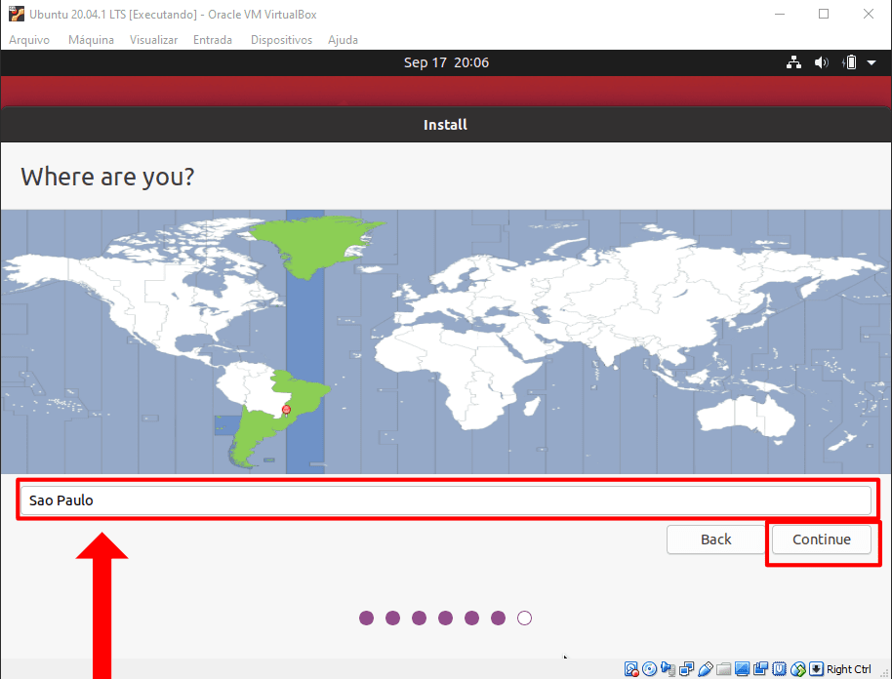Open the Entrada menu
Viewport: 892px width, 679px height.
213,40
